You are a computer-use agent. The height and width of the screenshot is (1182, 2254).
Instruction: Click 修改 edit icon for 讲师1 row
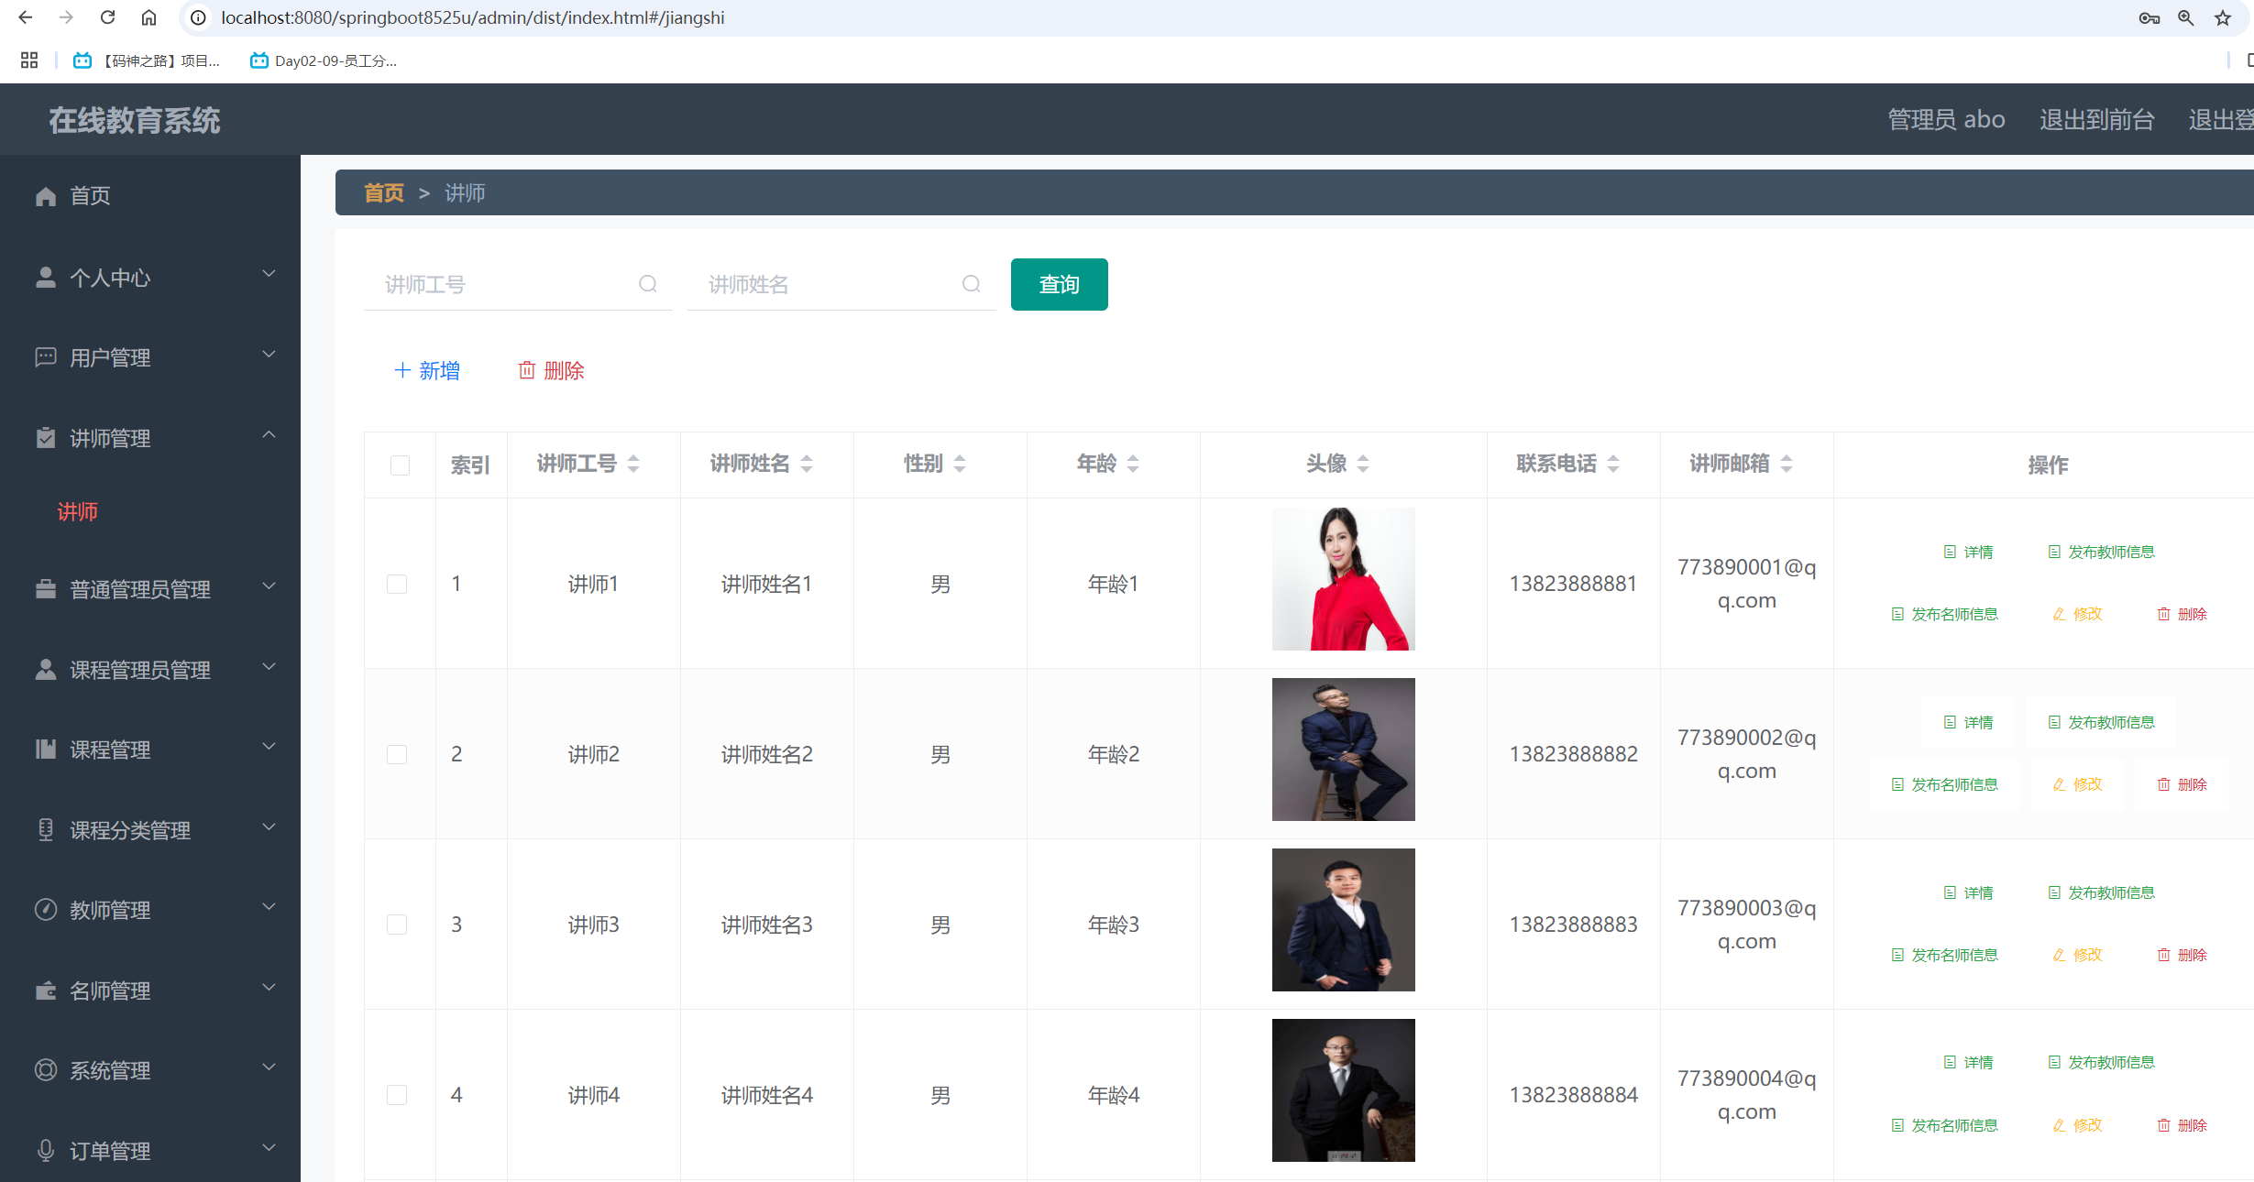pos(2077,614)
